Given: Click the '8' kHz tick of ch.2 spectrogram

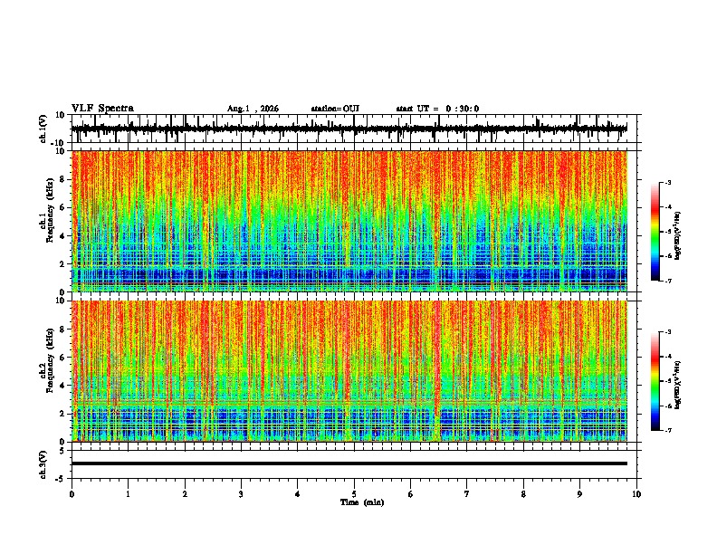Looking at the screenshot, I should [x=63, y=330].
